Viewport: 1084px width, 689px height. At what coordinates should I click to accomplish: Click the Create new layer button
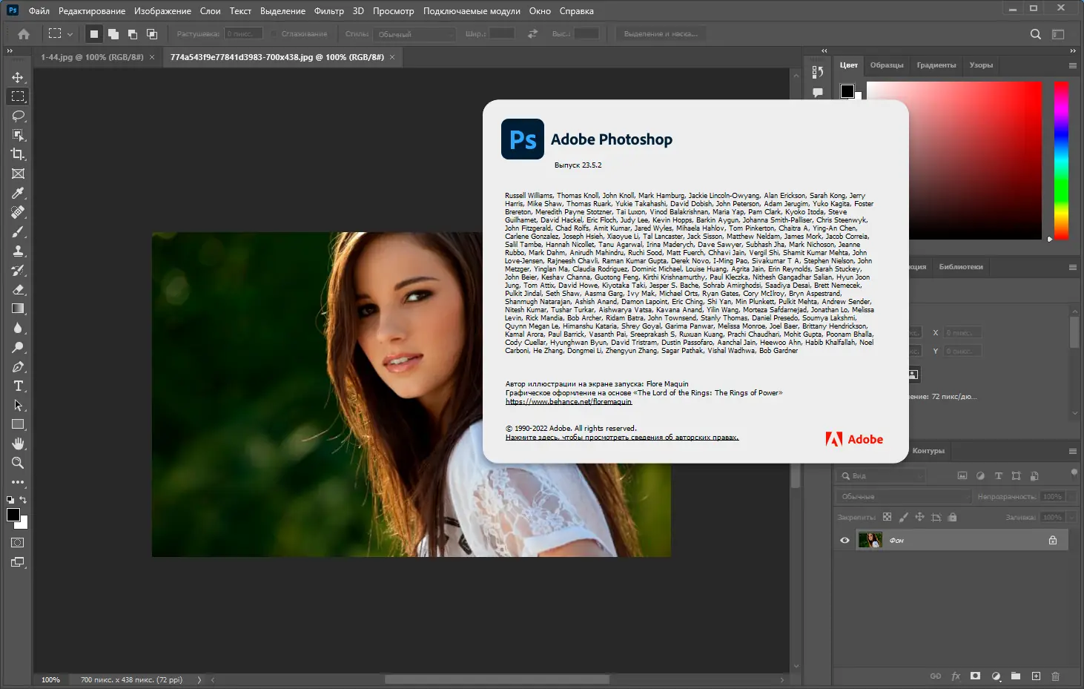[1036, 676]
